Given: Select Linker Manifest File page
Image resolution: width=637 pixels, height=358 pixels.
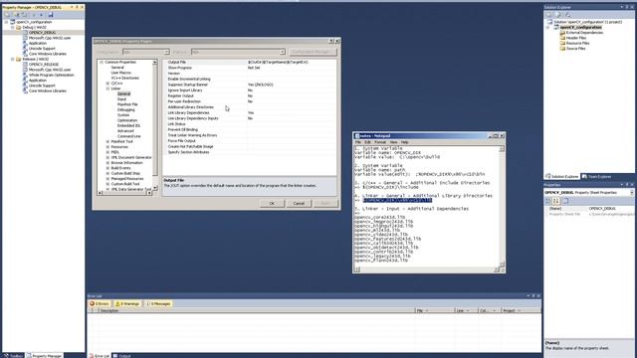Looking at the screenshot, I should click(x=127, y=104).
